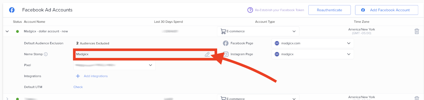The image size is (424, 100).
Task: Open Re-Establish your Facebook Token link
Action: point(279,10)
